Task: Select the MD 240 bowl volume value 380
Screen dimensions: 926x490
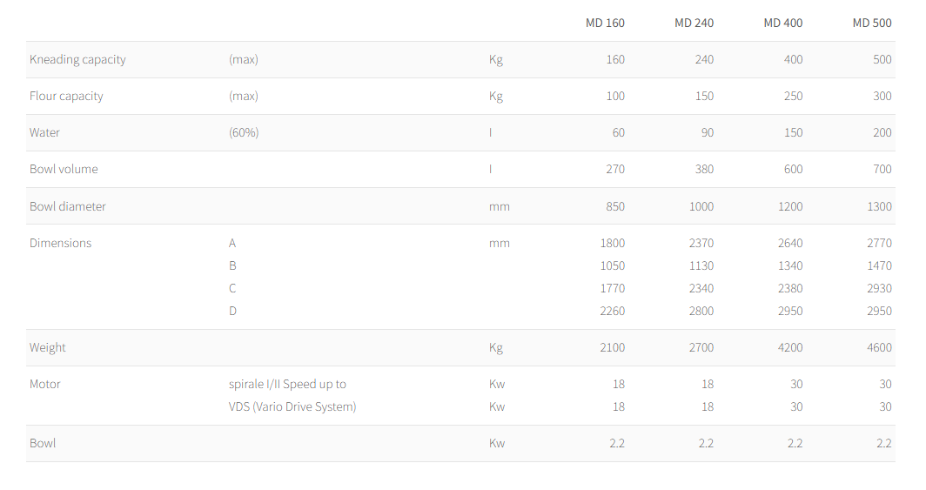Action: 704,169
